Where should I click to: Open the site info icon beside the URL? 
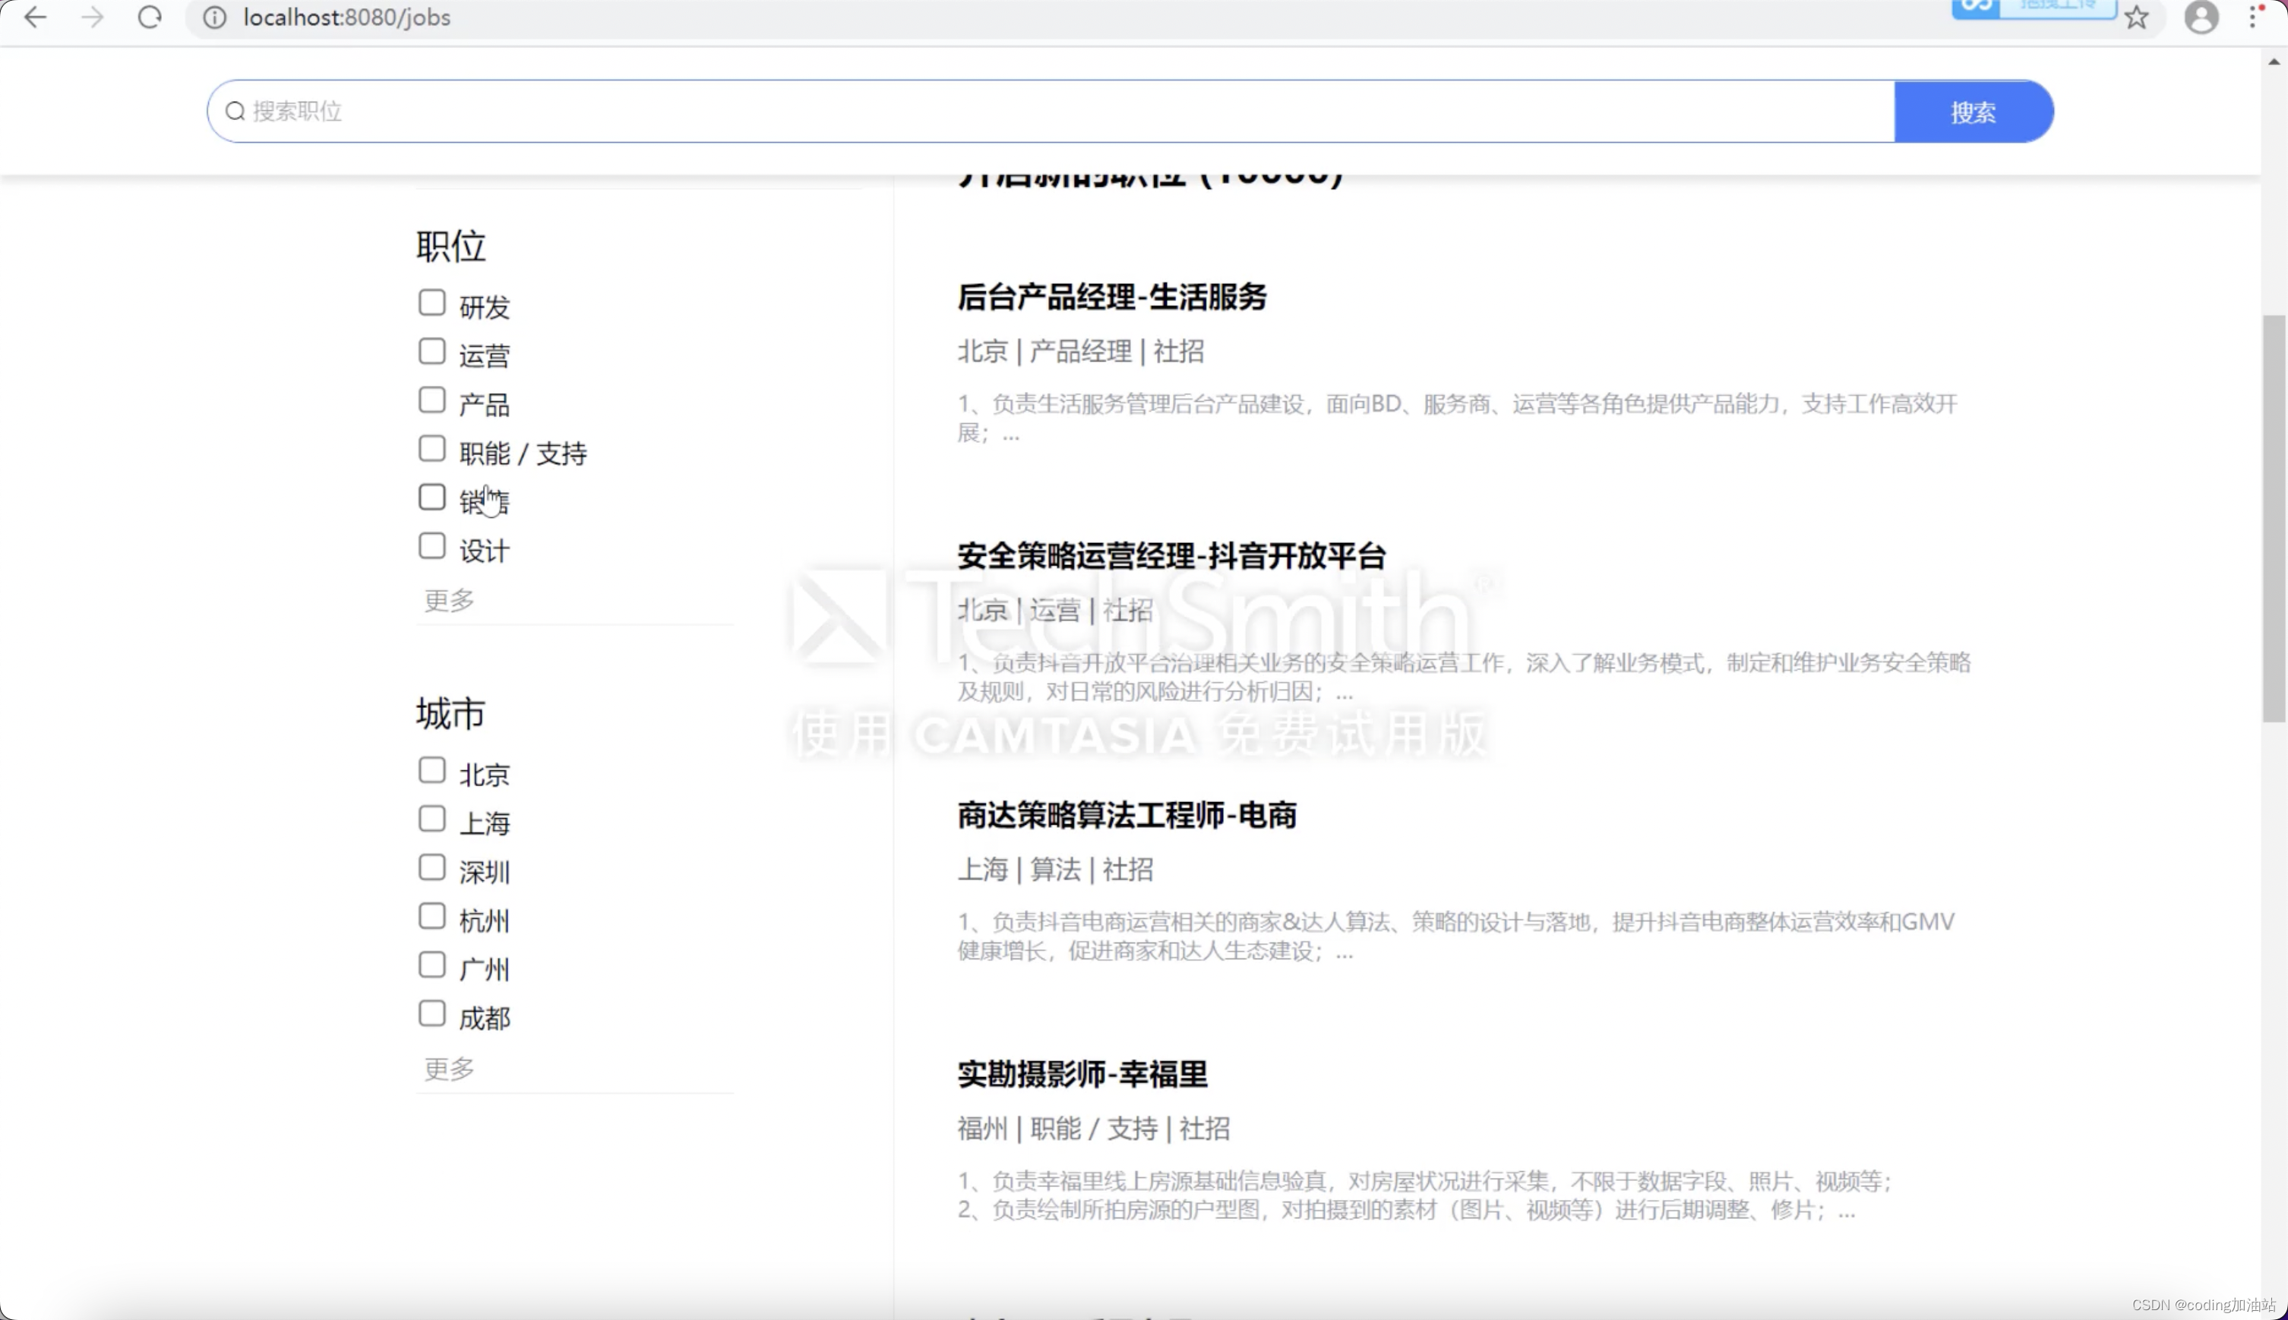click(x=214, y=17)
